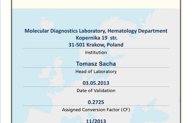Select the name Tomasz Sacha

pyautogui.click(x=96, y=64)
